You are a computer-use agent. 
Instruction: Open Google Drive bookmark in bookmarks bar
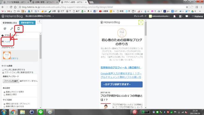194,11
